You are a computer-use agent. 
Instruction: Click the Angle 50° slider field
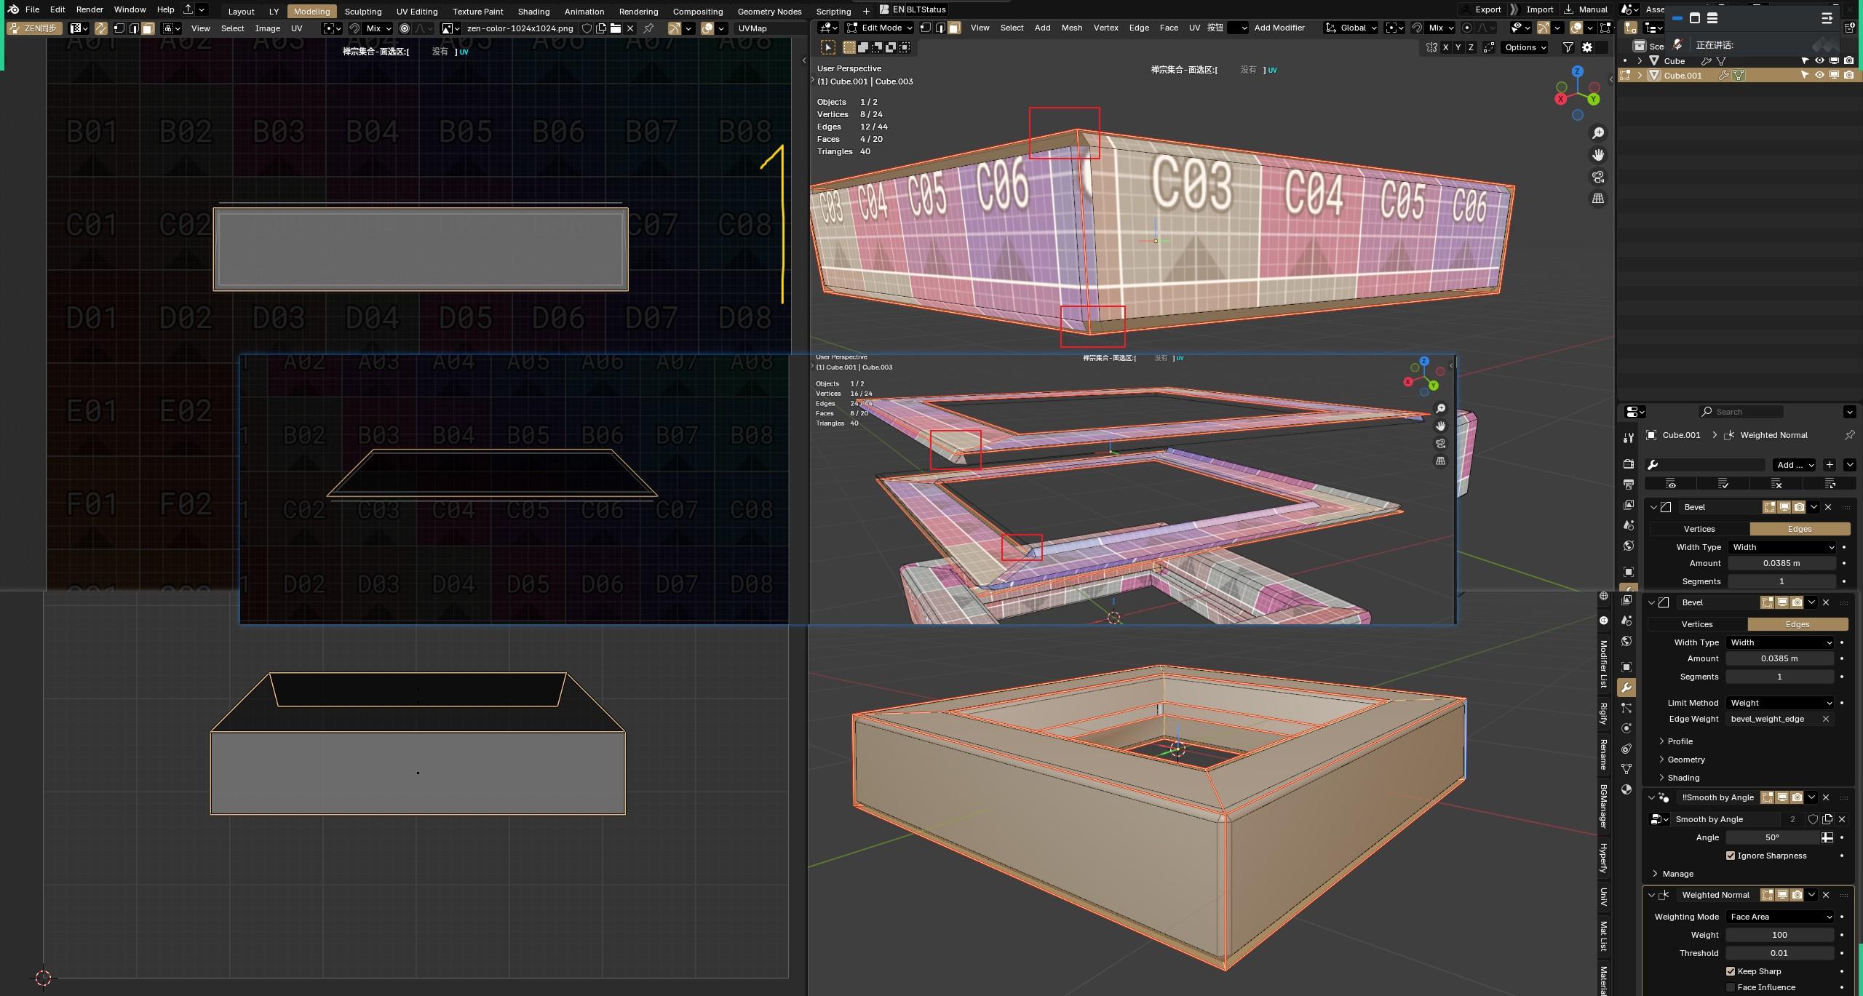(1773, 837)
